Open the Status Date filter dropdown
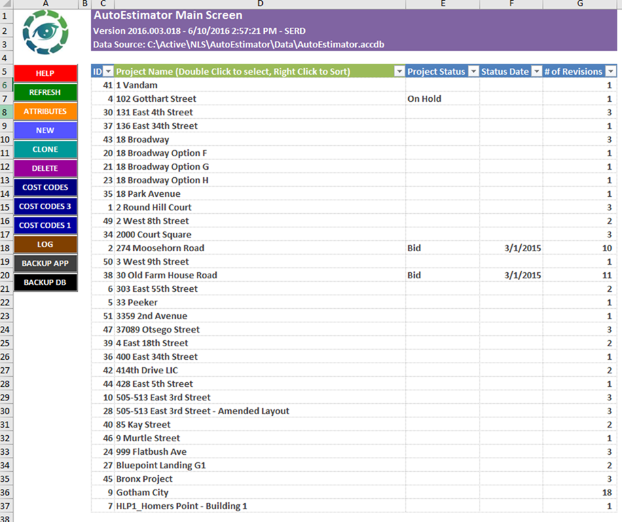 (x=536, y=71)
